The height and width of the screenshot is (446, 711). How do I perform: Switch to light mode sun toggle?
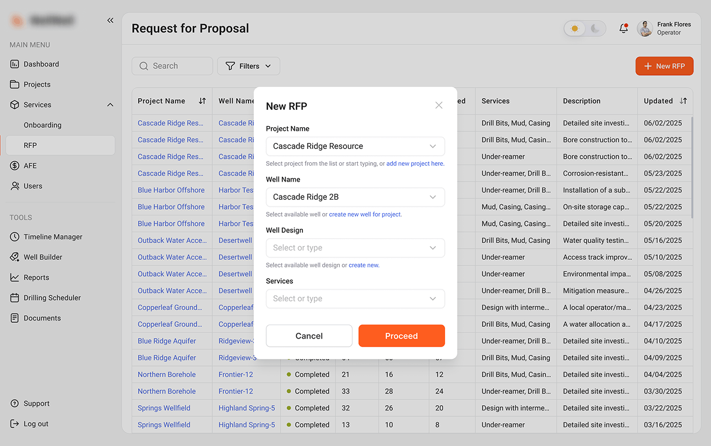(x=575, y=29)
